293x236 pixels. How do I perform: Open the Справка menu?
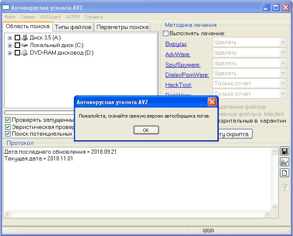94,17
